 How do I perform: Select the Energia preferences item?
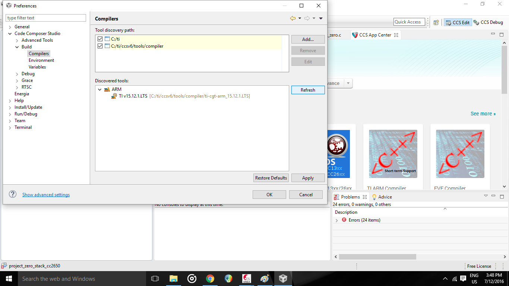22,94
